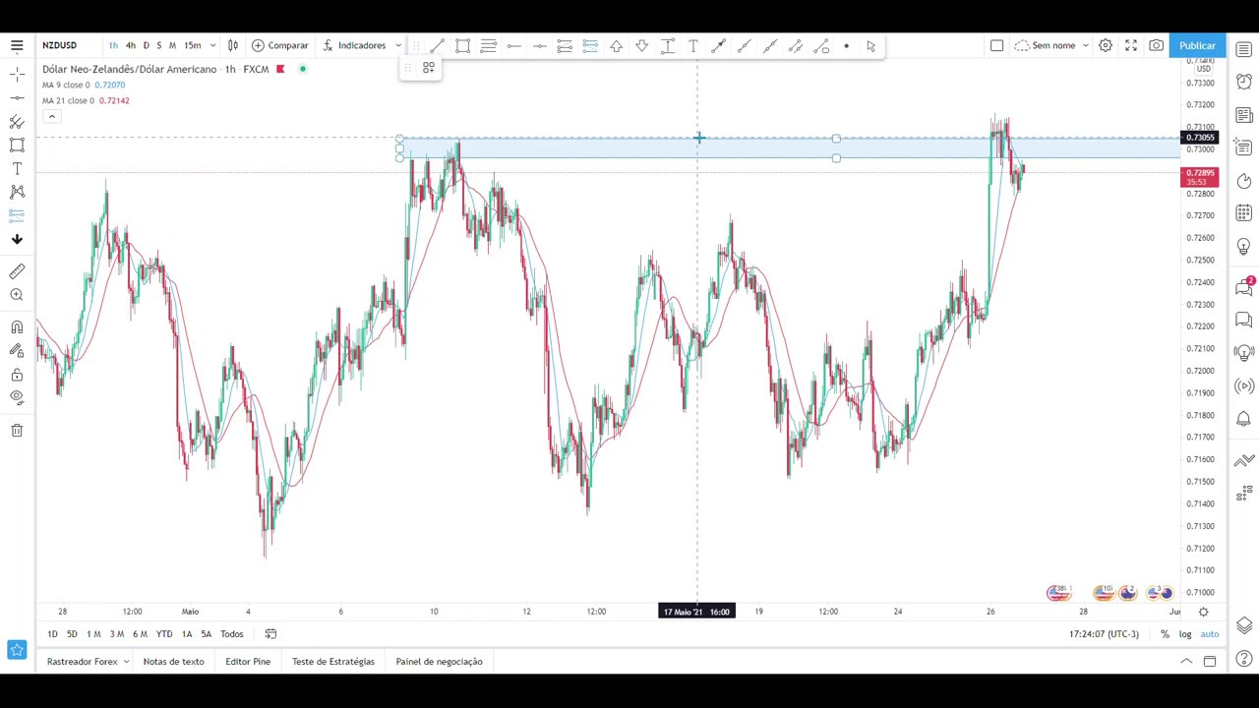
Task: Toggle stay in drawing mode
Action: point(17,351)
